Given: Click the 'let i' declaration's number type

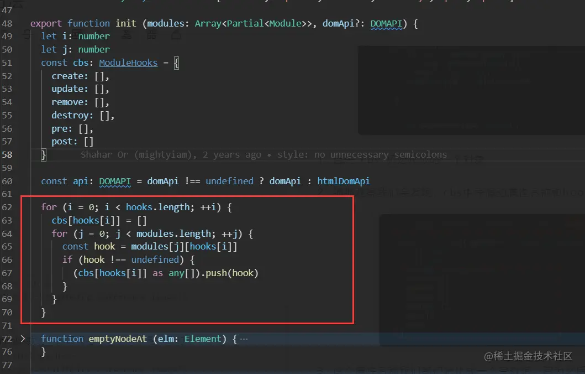Looking at the screenshot, I should pyautogui.click(x=94, y=37).
